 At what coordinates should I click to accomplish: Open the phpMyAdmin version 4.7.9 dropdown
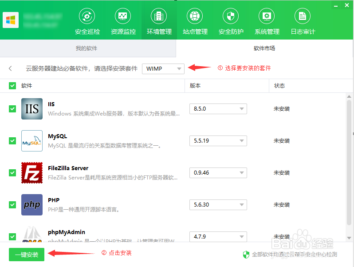point(218,237)
